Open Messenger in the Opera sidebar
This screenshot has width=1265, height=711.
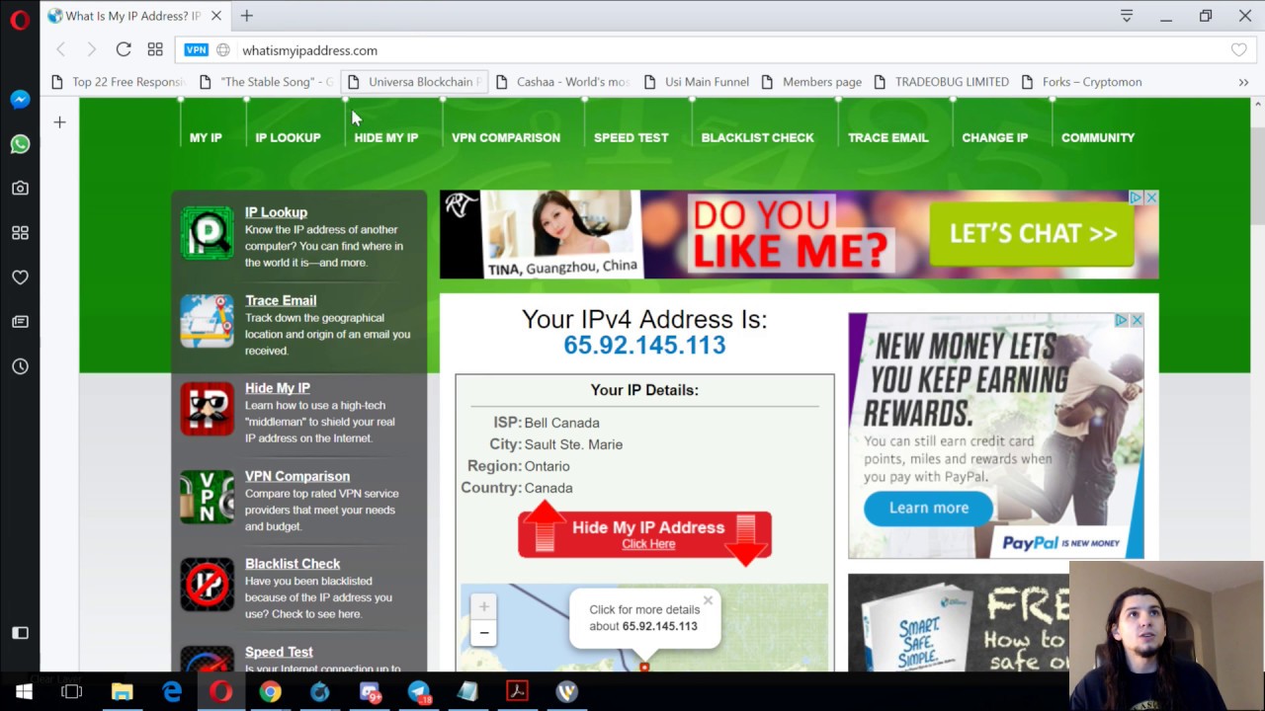tap(20, 100)
